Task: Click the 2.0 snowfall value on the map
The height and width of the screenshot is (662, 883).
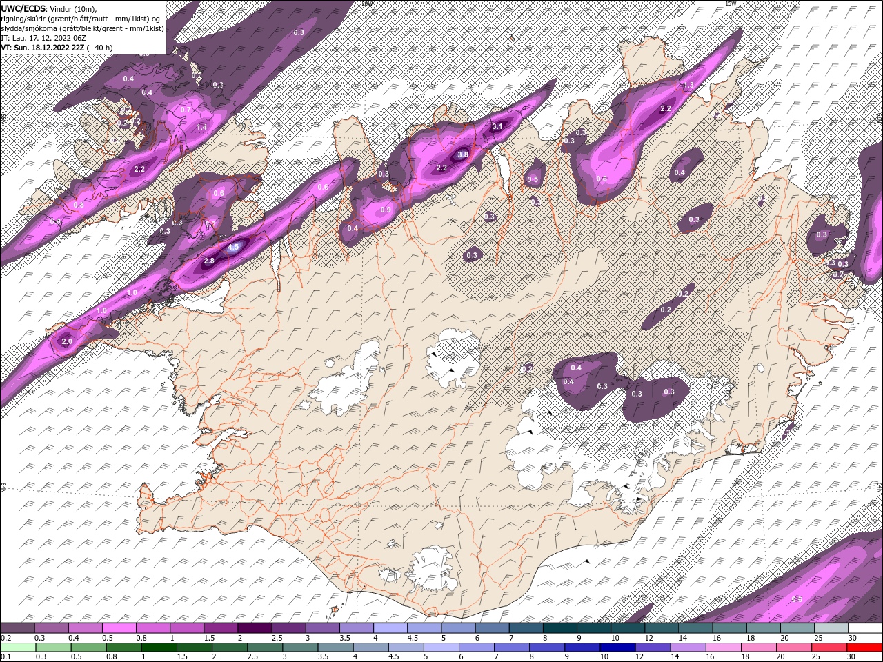Action: [x=67, y=341]
